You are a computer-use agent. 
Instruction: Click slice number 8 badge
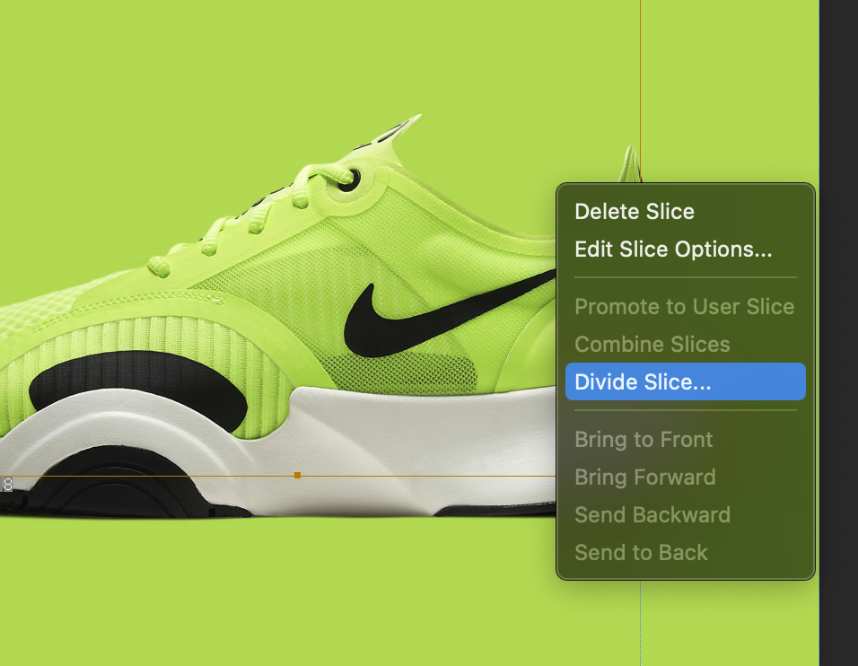(x=7, y=485)
